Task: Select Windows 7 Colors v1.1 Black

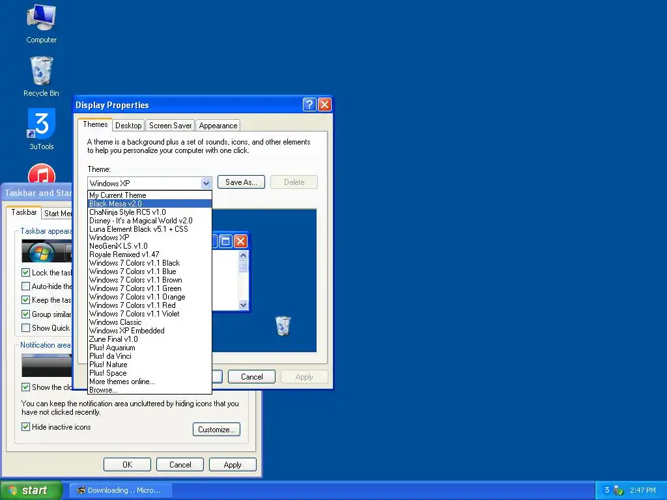Action: click(150, 263)
